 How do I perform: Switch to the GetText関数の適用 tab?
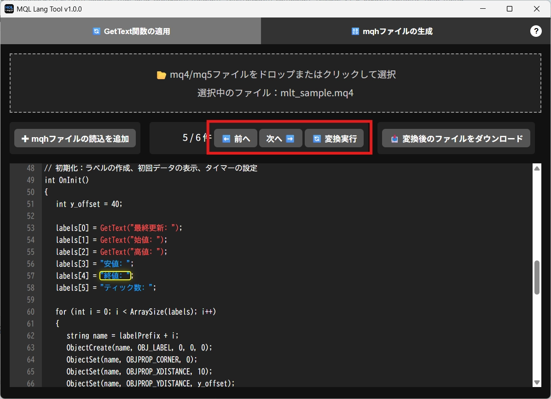pyautogui.click(x=131, y=31)
